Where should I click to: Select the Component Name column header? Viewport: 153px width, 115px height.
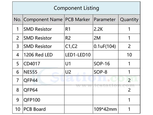[x=43, y=19]
